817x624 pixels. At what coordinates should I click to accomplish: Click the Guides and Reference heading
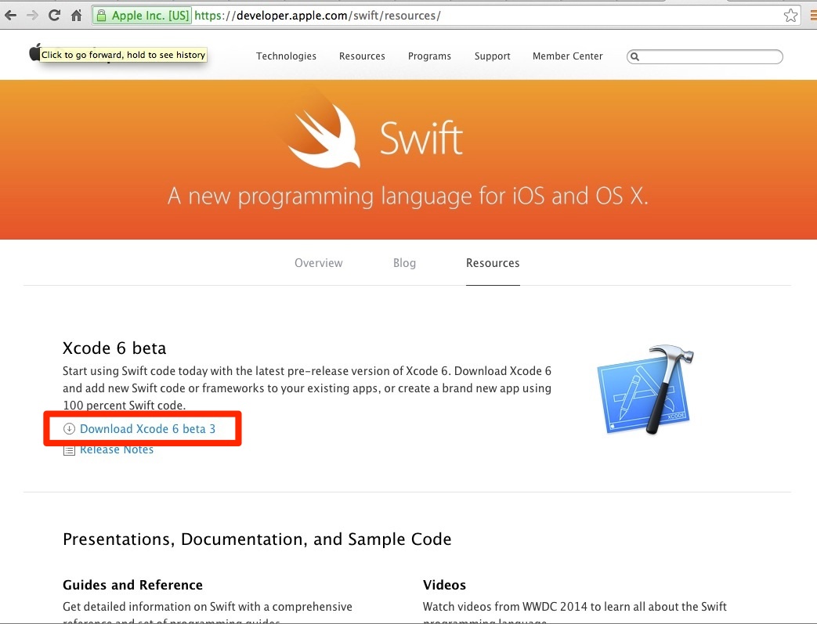[132, 585]
